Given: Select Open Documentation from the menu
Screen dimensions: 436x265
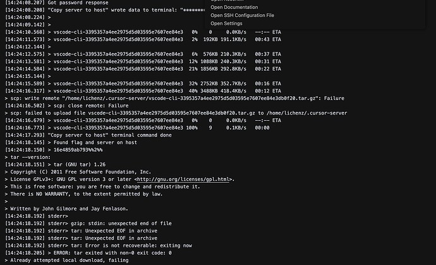Looking at the screenshot, I should coord(234,7).
